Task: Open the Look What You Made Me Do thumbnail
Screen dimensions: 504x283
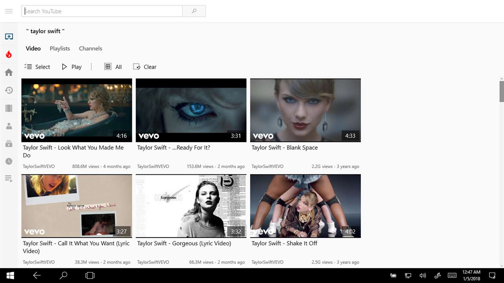Action: tap(77, 110)
